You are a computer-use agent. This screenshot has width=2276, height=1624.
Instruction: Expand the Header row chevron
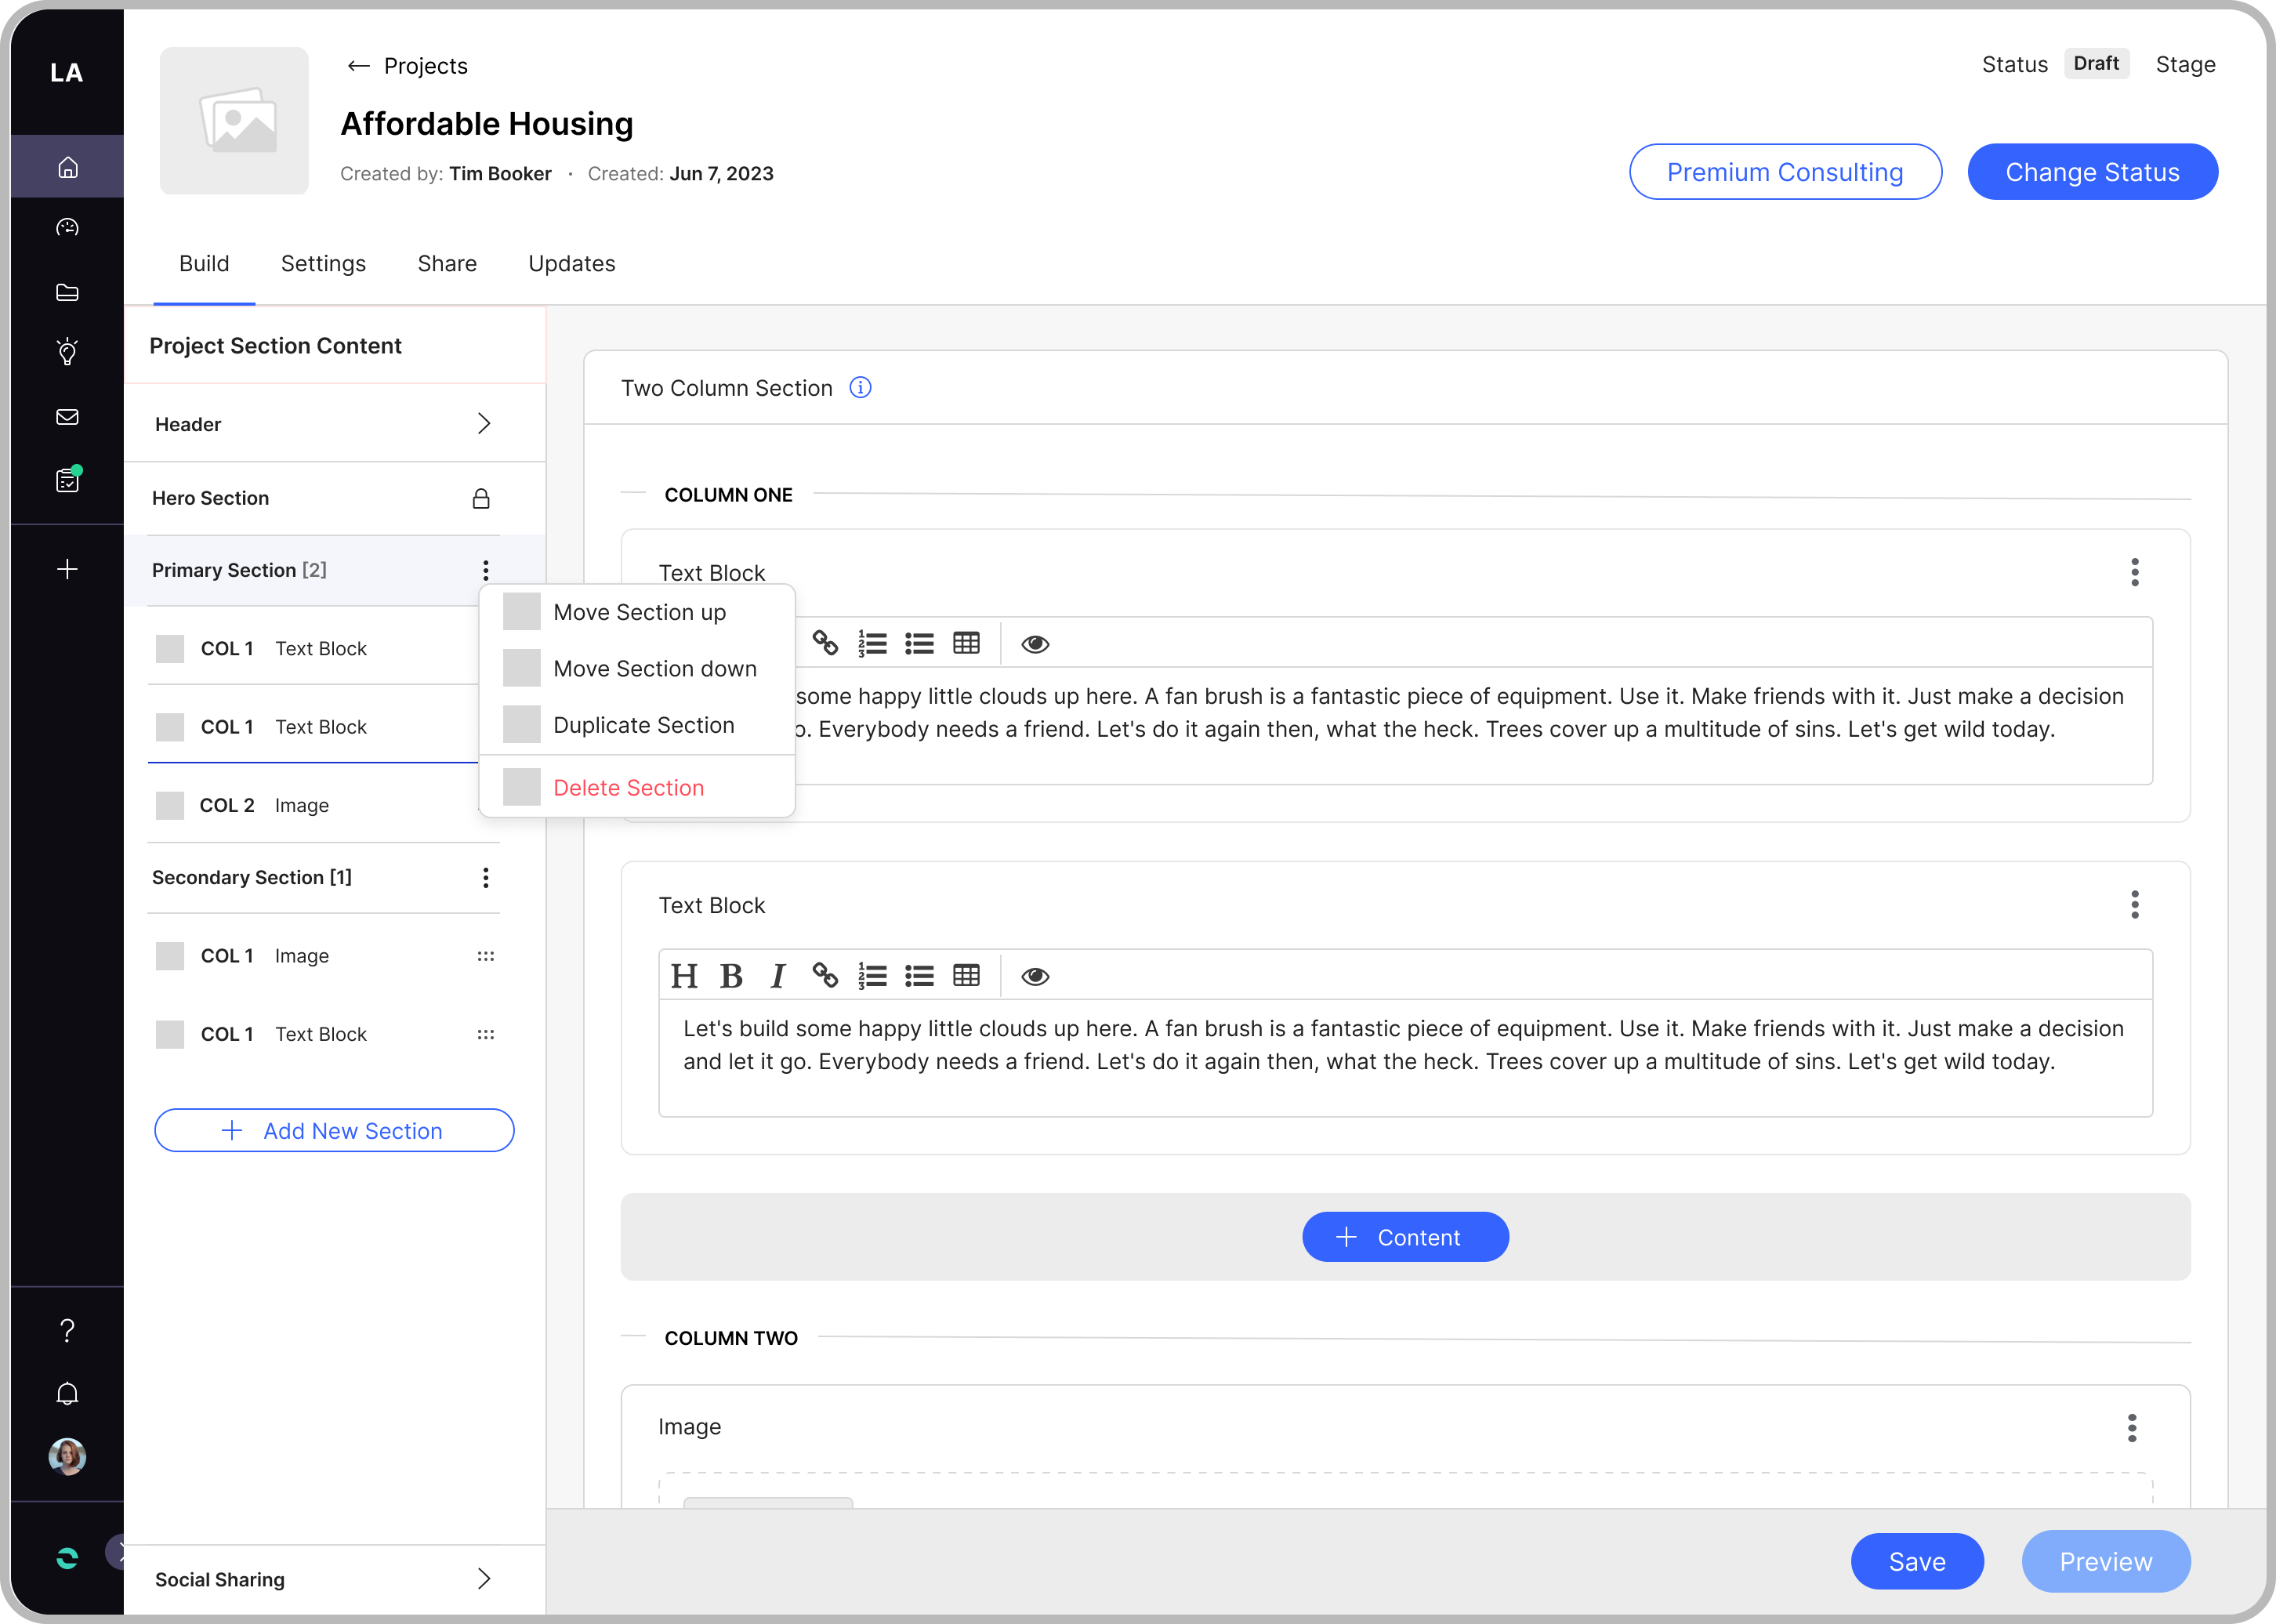(484, 424)
